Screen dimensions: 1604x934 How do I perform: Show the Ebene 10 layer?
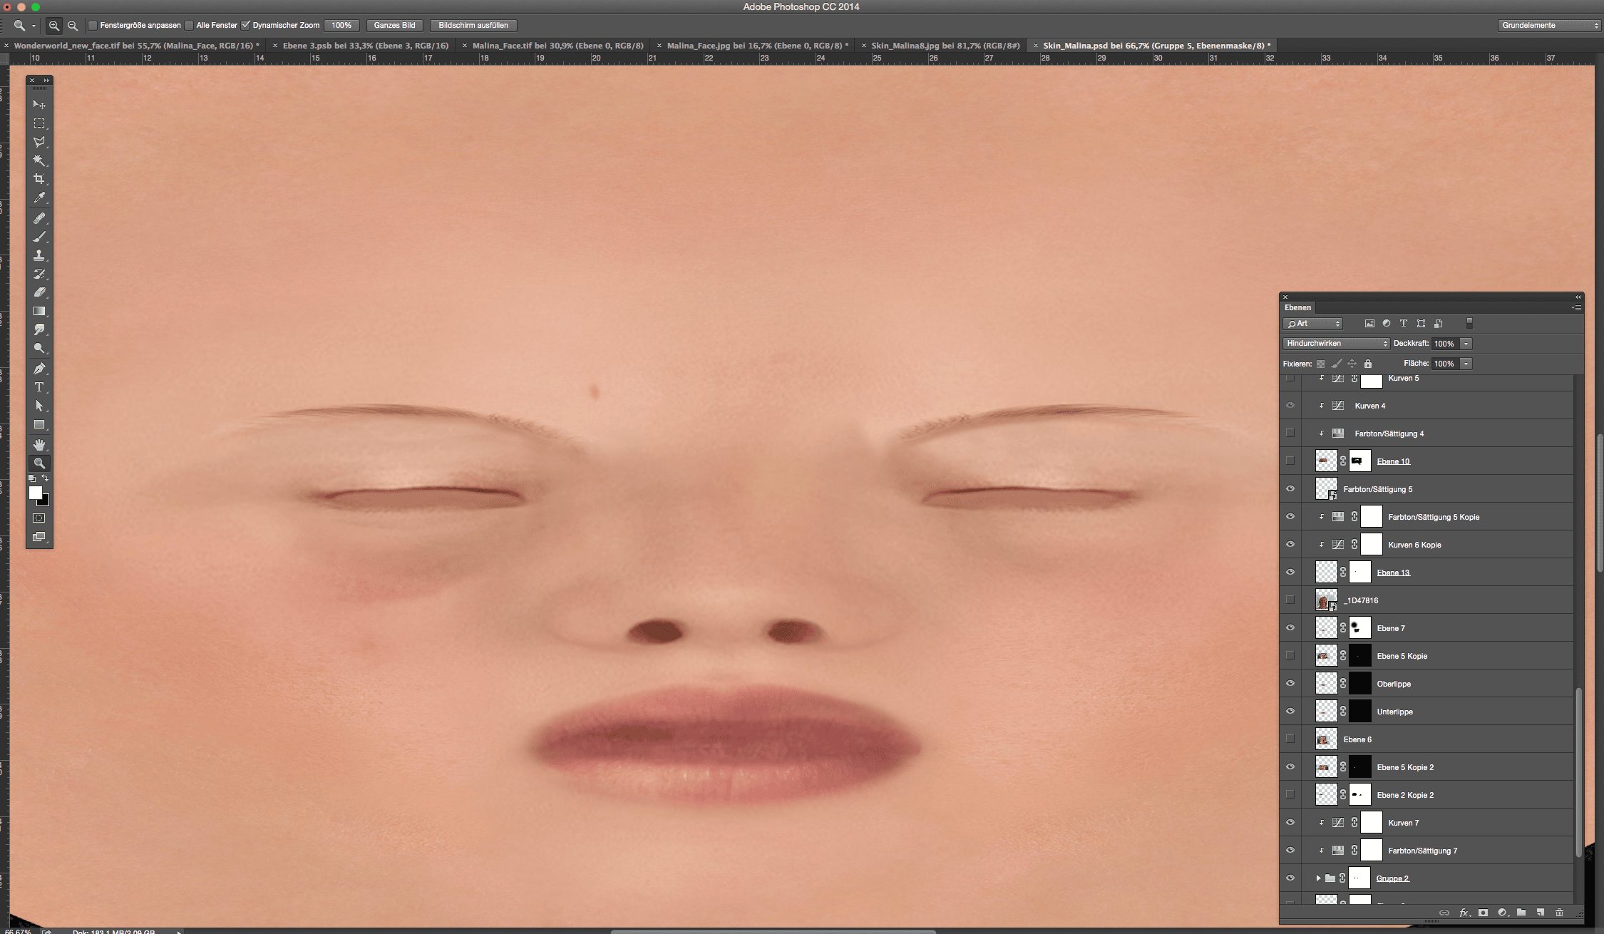pyautogui.click(x=1290, y=461)
